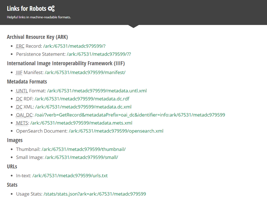Screen dimensions: 267x205
Task: Click the OAI_DC GetRecord link
Action: point(130,115)
